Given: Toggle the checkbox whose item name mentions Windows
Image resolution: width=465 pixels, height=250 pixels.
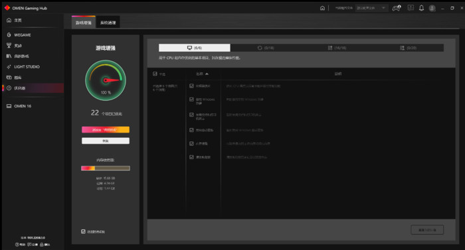Looking at the screenshot, I should pos(191,99).
